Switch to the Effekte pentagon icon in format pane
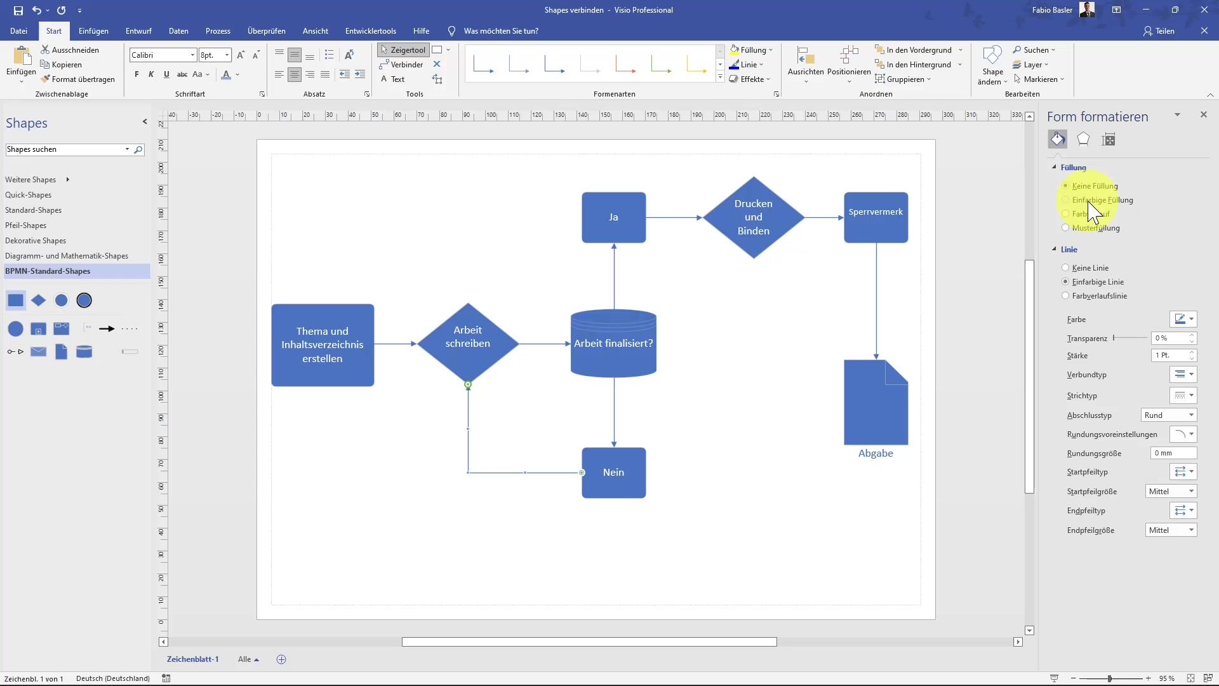Image resolution: width=1219 pixels, height=686 pixels. (x=1083, y=140)
